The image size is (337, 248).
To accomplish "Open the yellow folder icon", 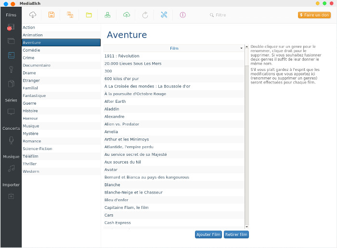I will 89,15.
